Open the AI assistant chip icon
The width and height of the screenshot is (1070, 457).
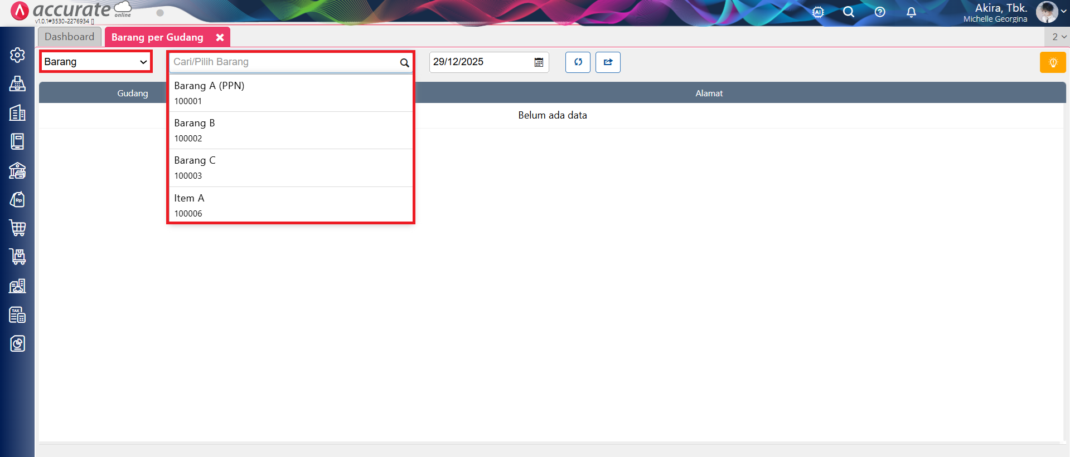coord(818,12)
